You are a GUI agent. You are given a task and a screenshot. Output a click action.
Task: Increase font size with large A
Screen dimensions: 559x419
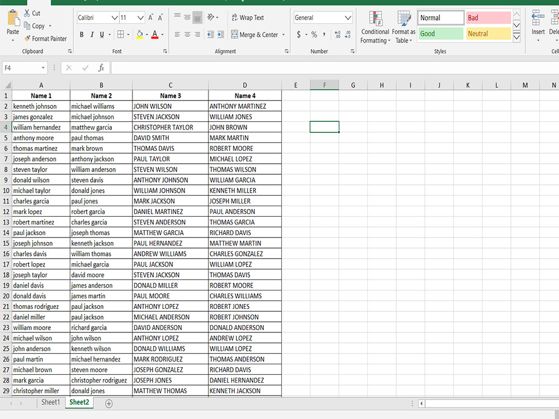150,17
